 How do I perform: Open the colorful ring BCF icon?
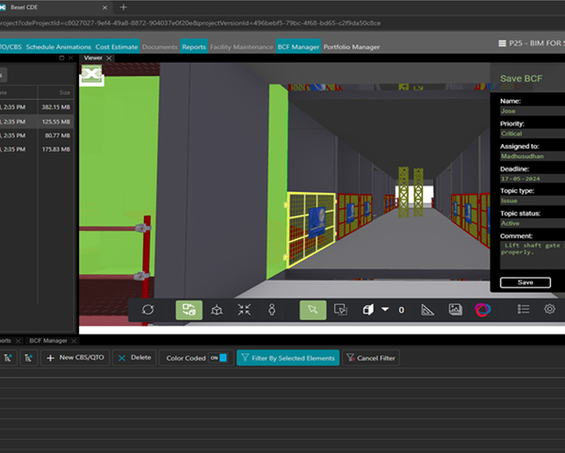click(x=481, y=309)
